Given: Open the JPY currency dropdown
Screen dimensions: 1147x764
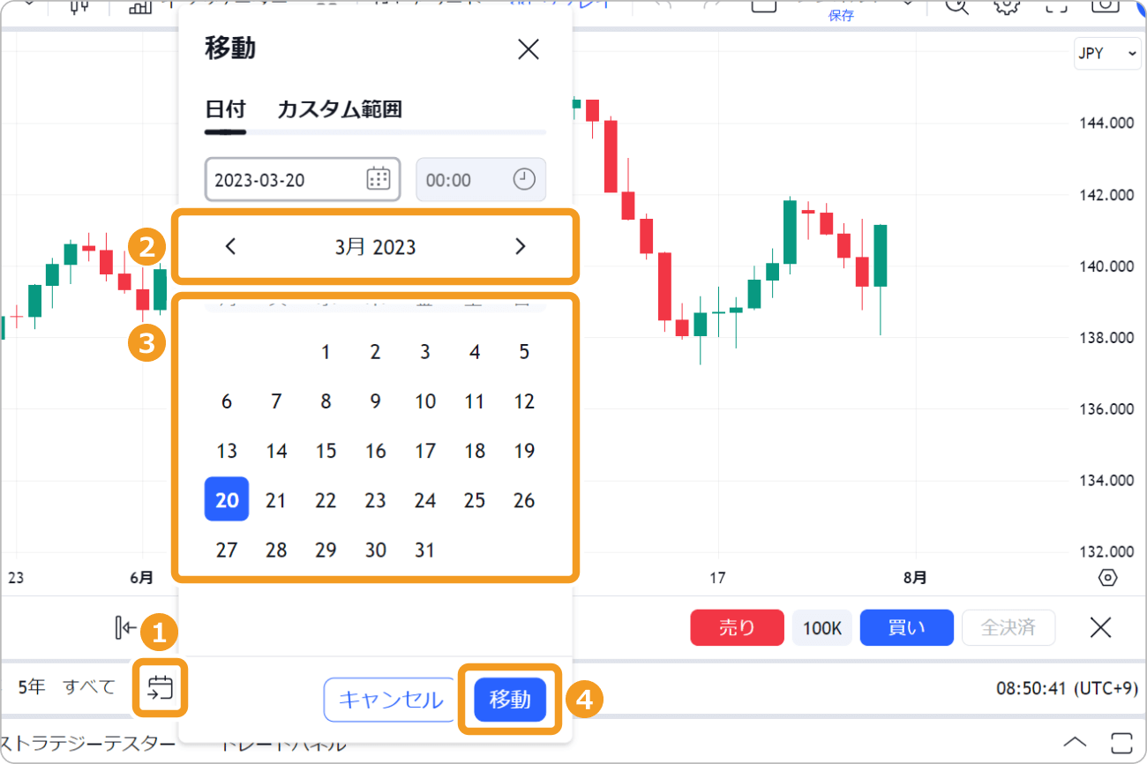Looking at the screenshot, I should (x=1107, y=54).
